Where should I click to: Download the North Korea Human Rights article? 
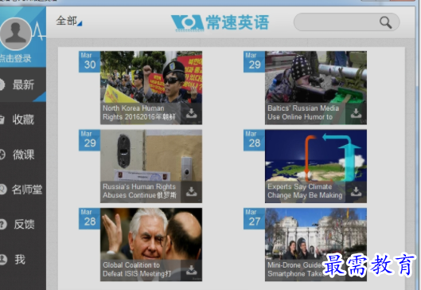pyautogui.click(x=192, y=113)
